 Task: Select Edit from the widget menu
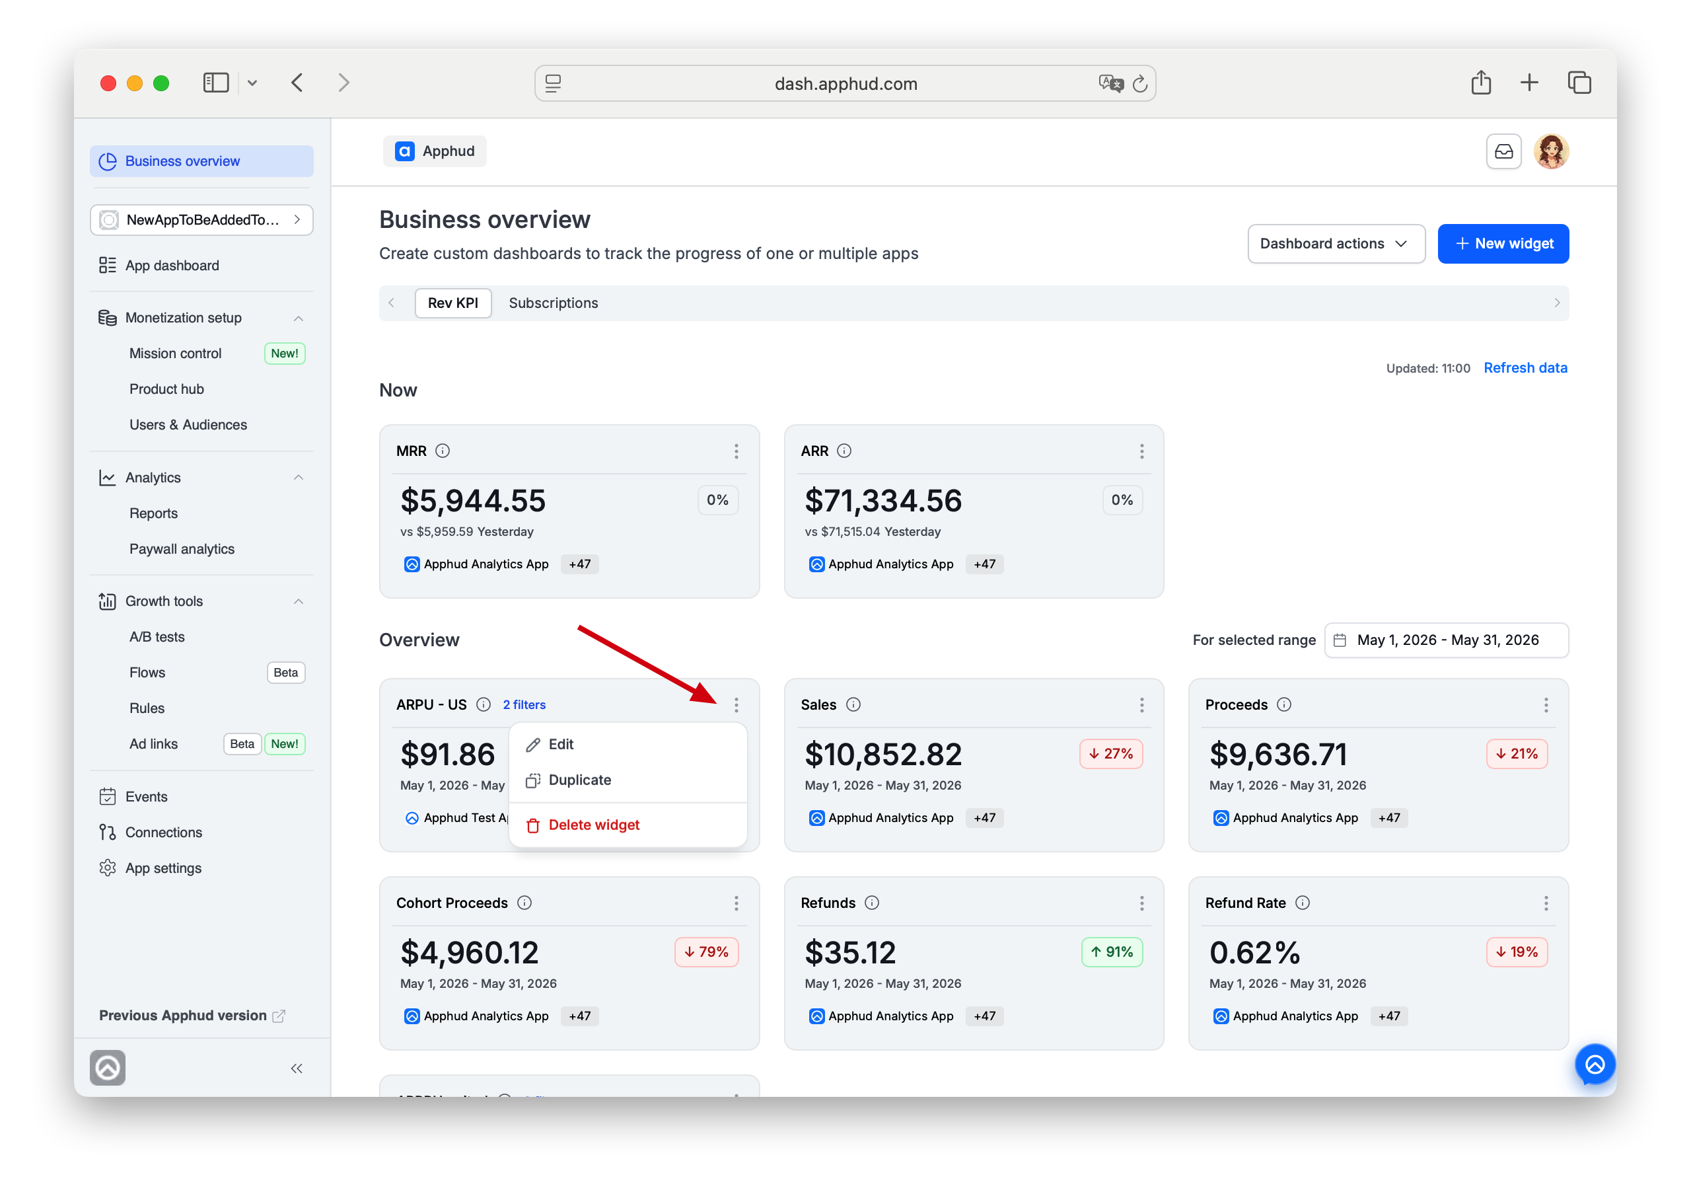point(628,744)
